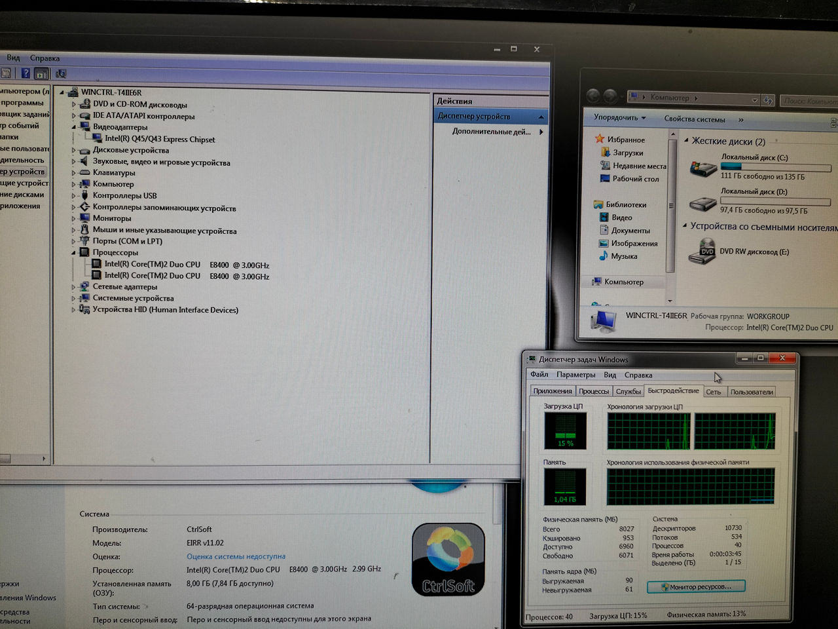The width and height of the screenshot is (838, 629).
Task: Expand Дисковые устройства in Device Manager
Action: 72,150
